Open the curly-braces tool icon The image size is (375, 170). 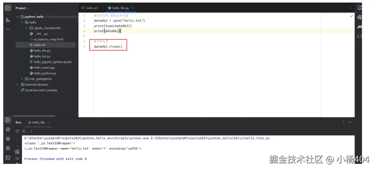359,36
